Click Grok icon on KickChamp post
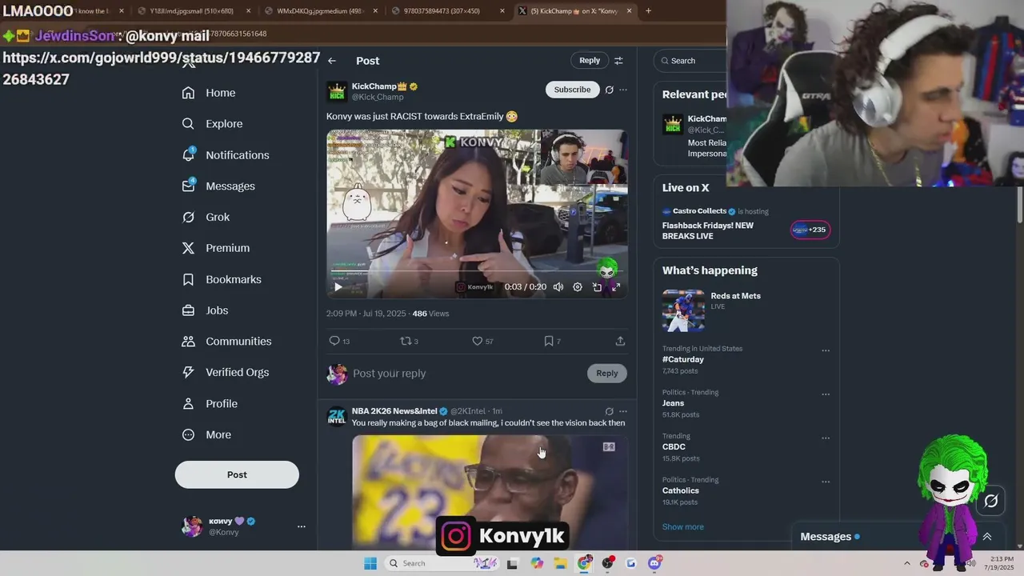Viewport: 1024px width, 576px height. pyautogui.click(x=609, y=90)
